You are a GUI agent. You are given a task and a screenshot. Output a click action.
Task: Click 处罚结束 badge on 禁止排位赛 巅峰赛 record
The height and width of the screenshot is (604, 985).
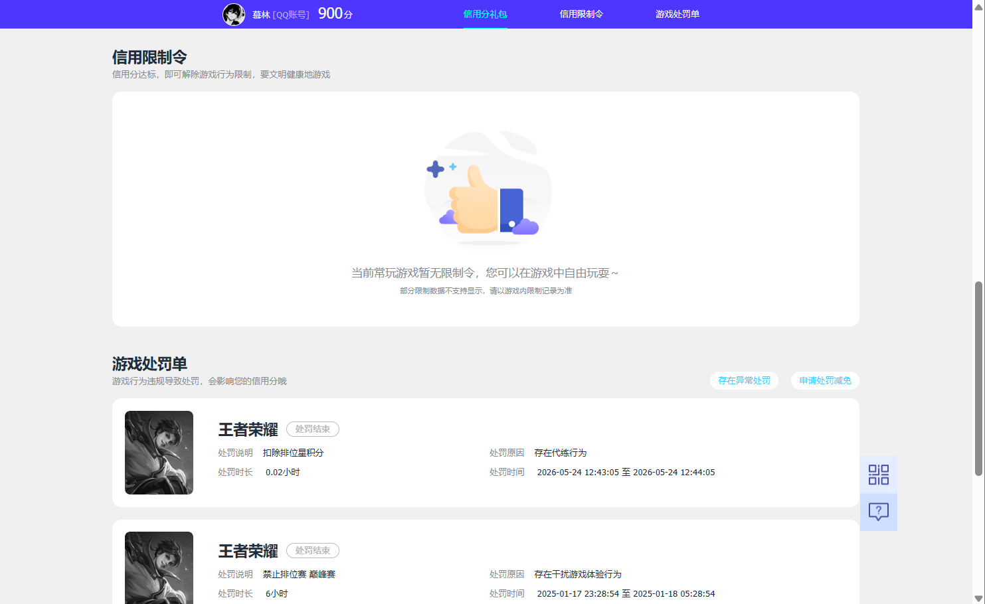313,550
